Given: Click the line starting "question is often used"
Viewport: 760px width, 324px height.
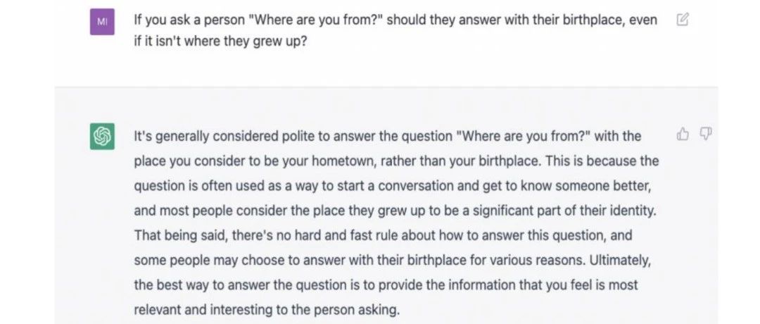Looking at the screenshot, I should 392,186.
